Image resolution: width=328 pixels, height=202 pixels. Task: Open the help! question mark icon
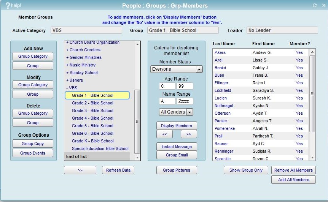8,5
